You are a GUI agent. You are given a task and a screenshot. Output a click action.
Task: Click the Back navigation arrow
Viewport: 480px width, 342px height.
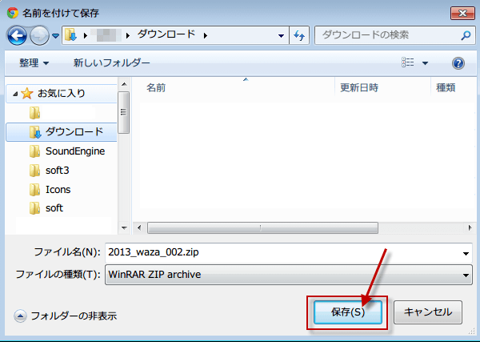coord(17,35)
